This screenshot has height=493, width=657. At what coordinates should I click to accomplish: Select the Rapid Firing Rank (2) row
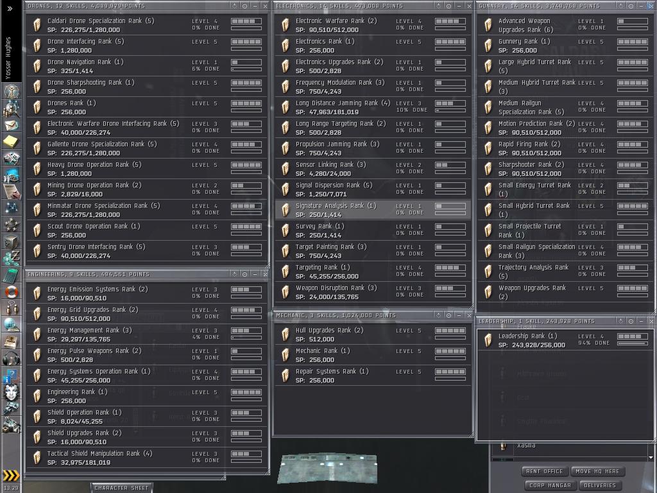coord(565,148)
